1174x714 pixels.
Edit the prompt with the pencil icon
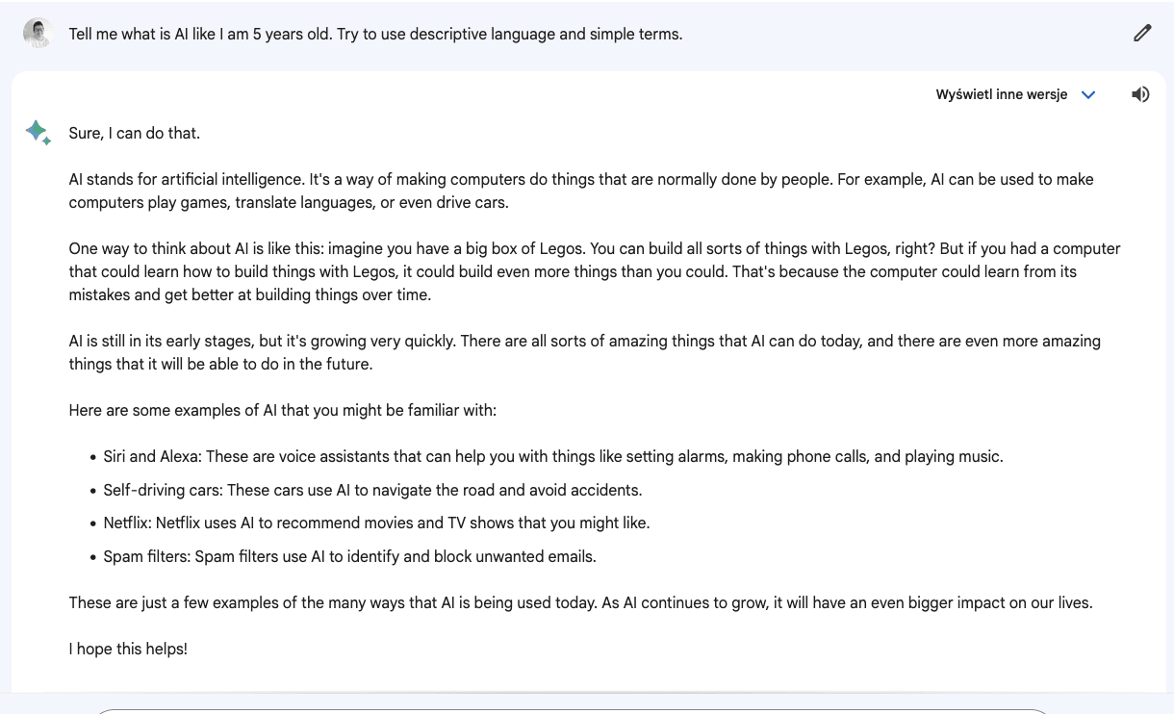point(1142,34)
